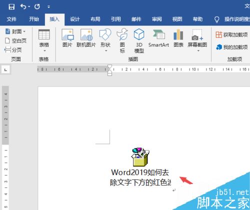This screenshot has width=250, height=210.
Task: Click the 表格 (Table) grid icon
Action: pyautogui.click(x=44, y=34)
